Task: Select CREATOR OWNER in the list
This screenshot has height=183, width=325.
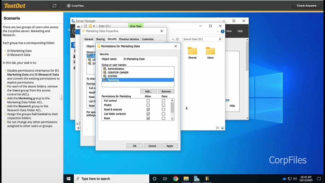Action: point(138,72)
